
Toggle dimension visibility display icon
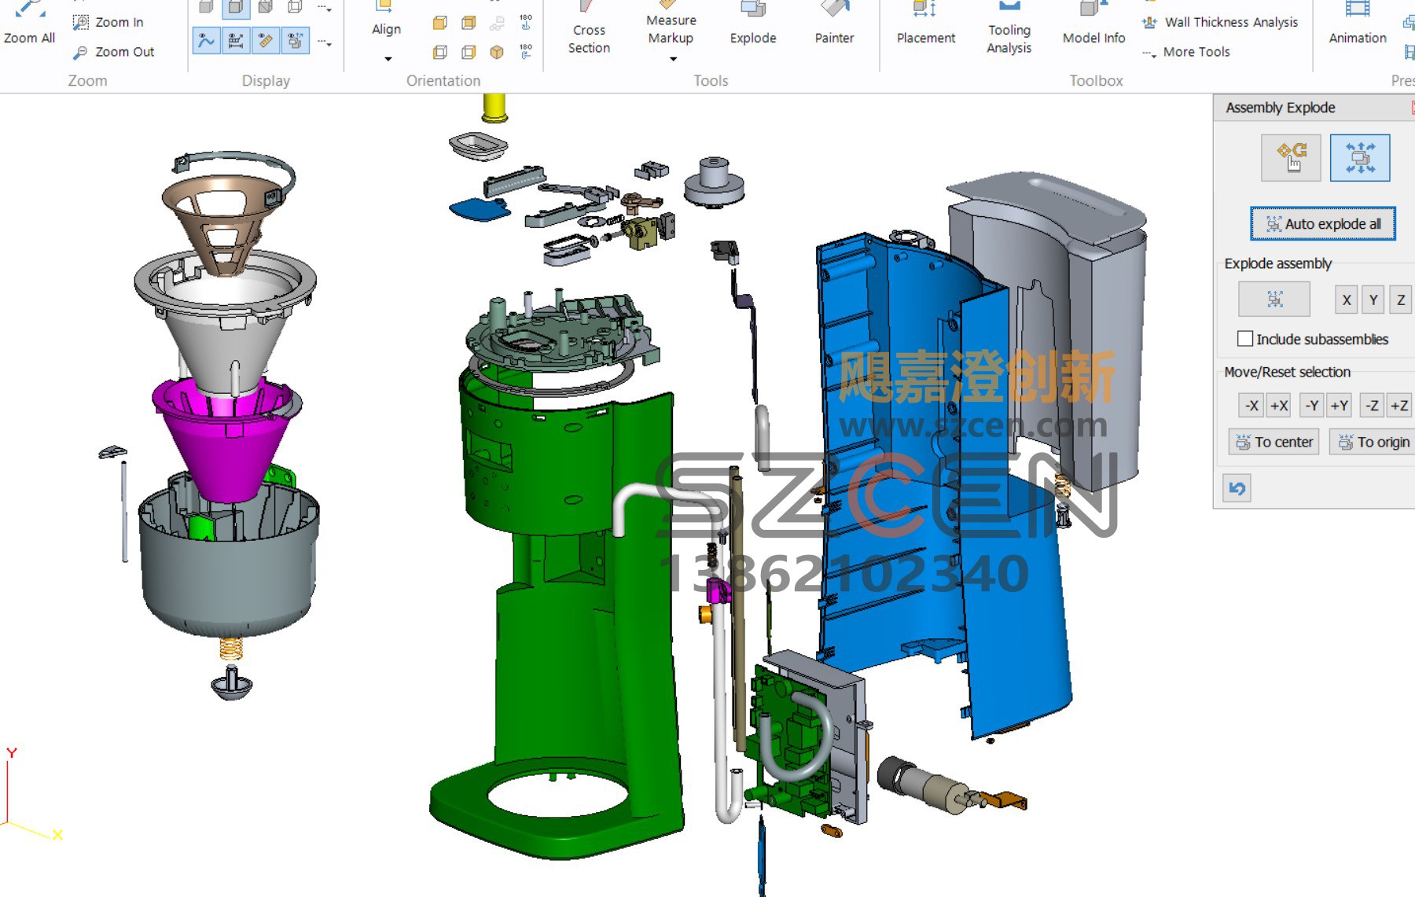point(236,40)
